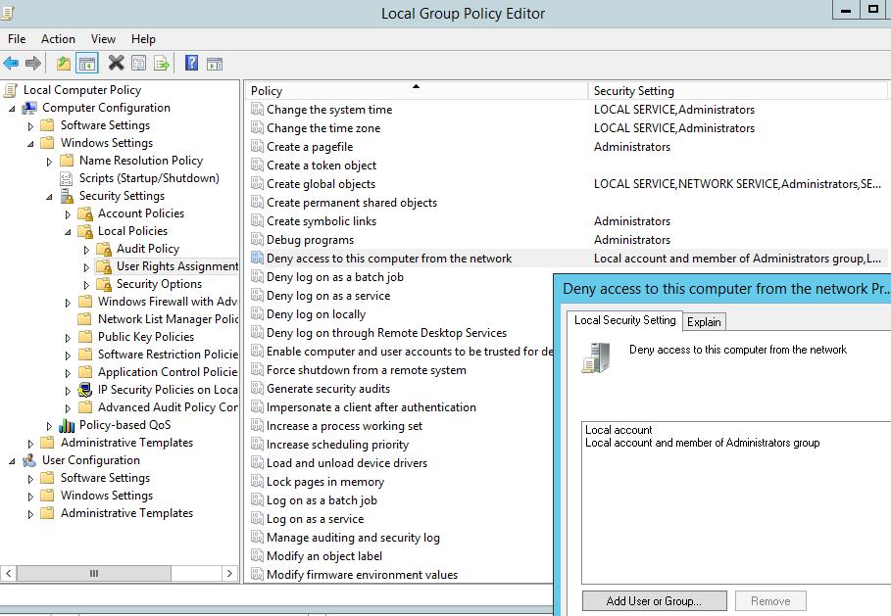
Task: Expand the Application Control Policies node
Action: pos(69,373)
